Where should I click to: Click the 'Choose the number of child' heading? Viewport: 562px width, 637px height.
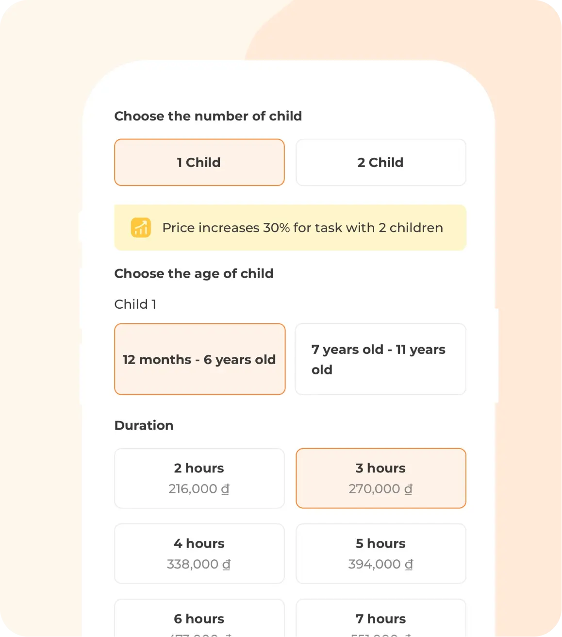[208, 116]
